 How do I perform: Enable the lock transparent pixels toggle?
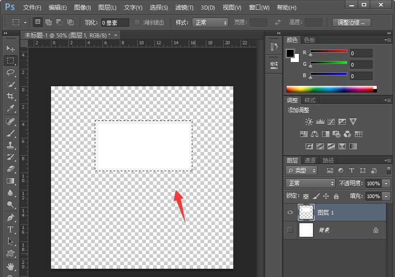(x=306, y=196)
